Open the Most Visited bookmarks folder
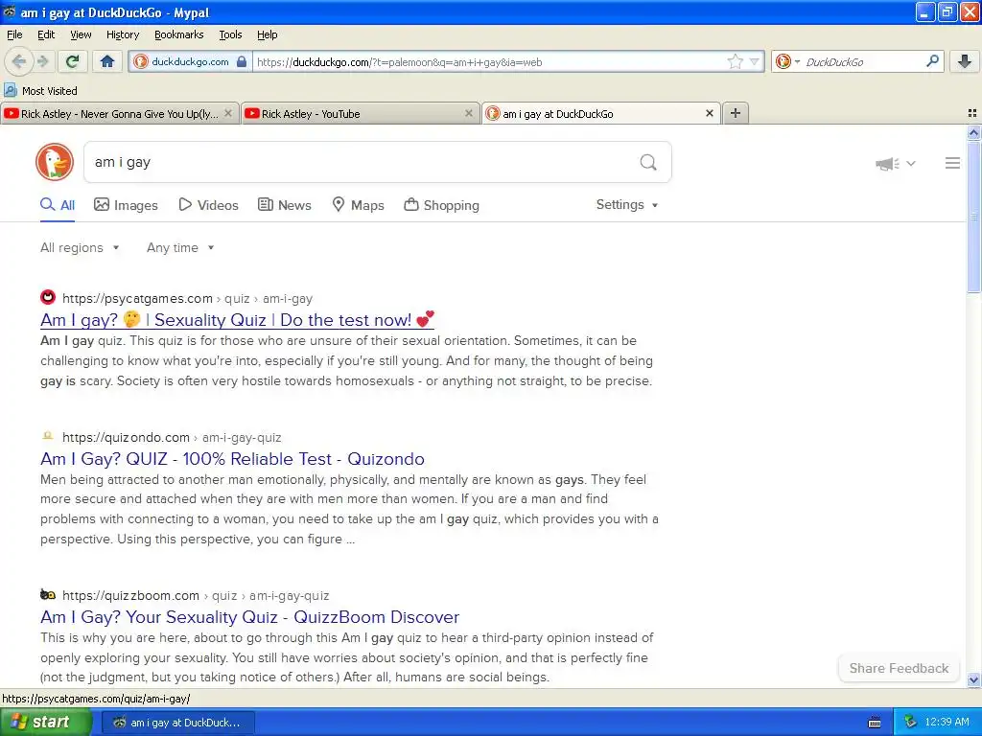Image resolution: width=982 pixels, height=736 pixels. 40,91
